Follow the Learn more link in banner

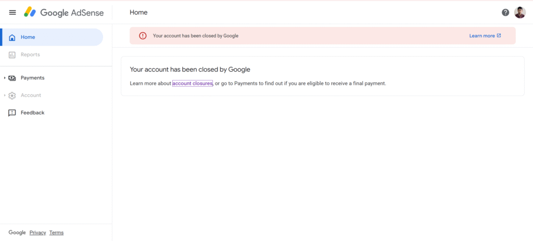click(481, 36)
